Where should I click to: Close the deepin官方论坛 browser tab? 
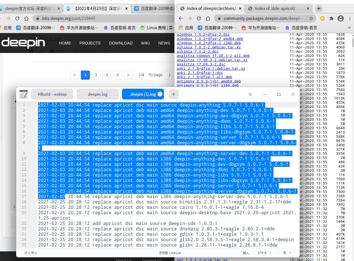pyautogui.click(x=59, y=9)
